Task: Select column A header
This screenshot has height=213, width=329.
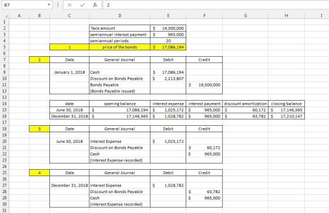Action: [x=19, y=15]
